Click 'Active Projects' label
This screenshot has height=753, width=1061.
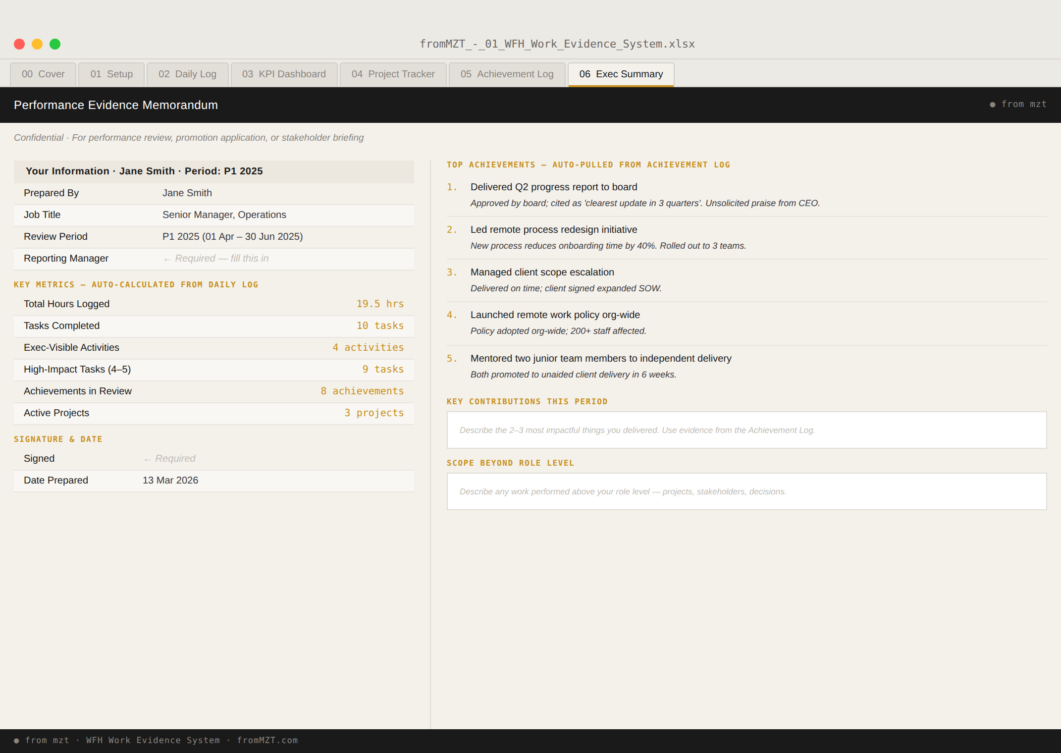click(56, 413)
